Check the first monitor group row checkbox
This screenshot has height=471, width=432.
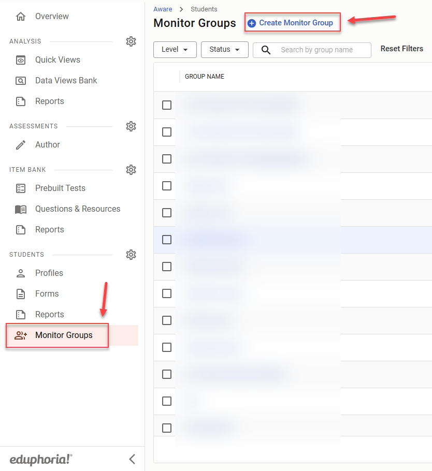(x=167, y=105)
